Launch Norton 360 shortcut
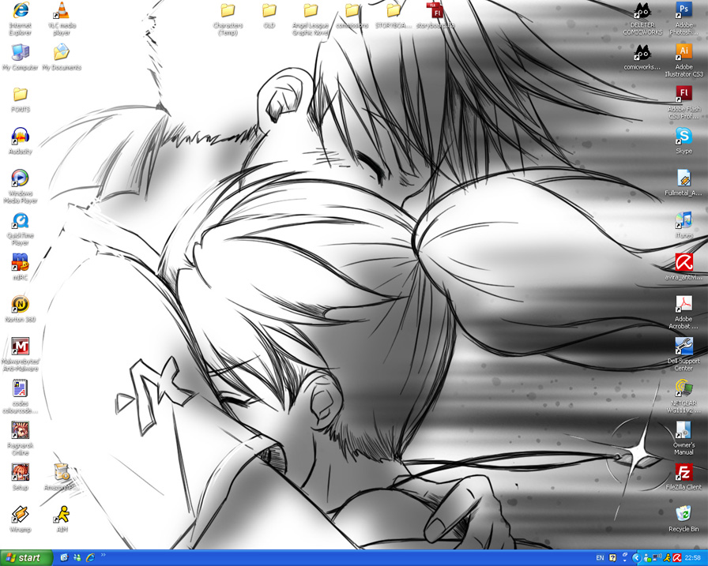This screenshot has height=566, width=708. [x=21, y=309]
